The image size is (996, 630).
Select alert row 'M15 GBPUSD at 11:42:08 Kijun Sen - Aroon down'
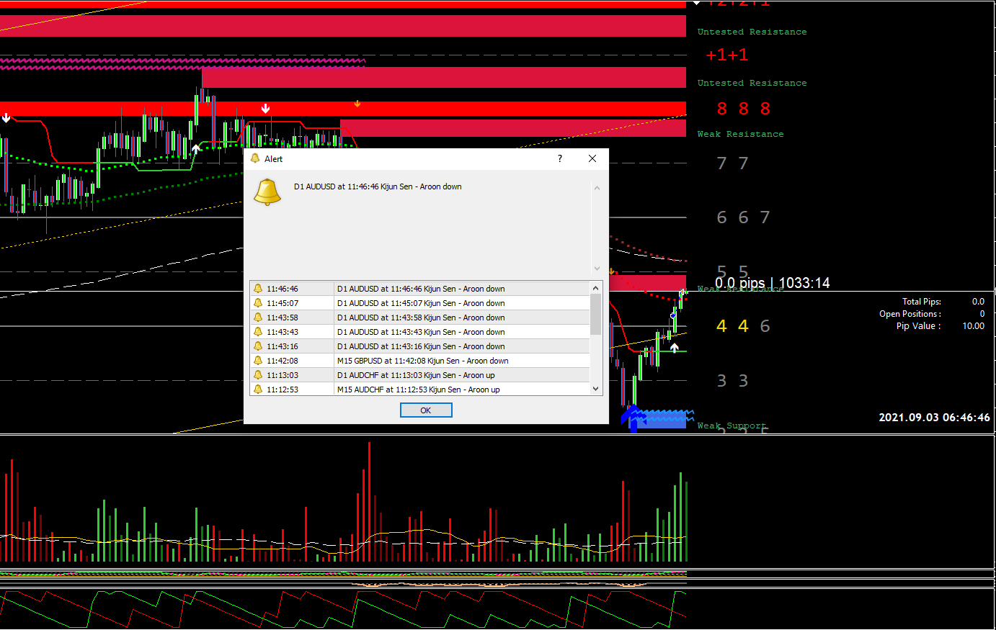420,361
